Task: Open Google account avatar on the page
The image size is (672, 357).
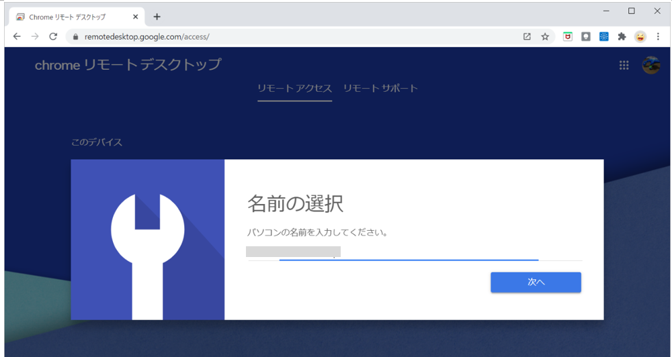Action: 651,65
